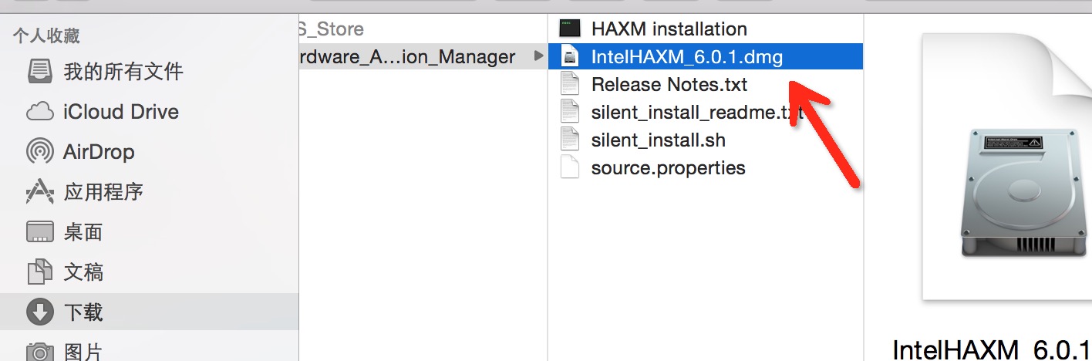The height and width of the screenshot is (361, 1092).
Task: Click the HAXM installation terminal icon
Action: click(570, 29)
